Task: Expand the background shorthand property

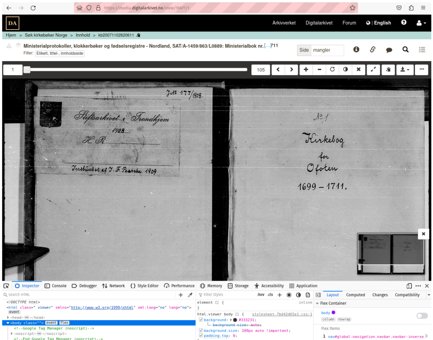Action: (231, 320)
